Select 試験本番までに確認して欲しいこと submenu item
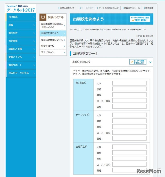165x177 pixels. [x=53, y=26]
